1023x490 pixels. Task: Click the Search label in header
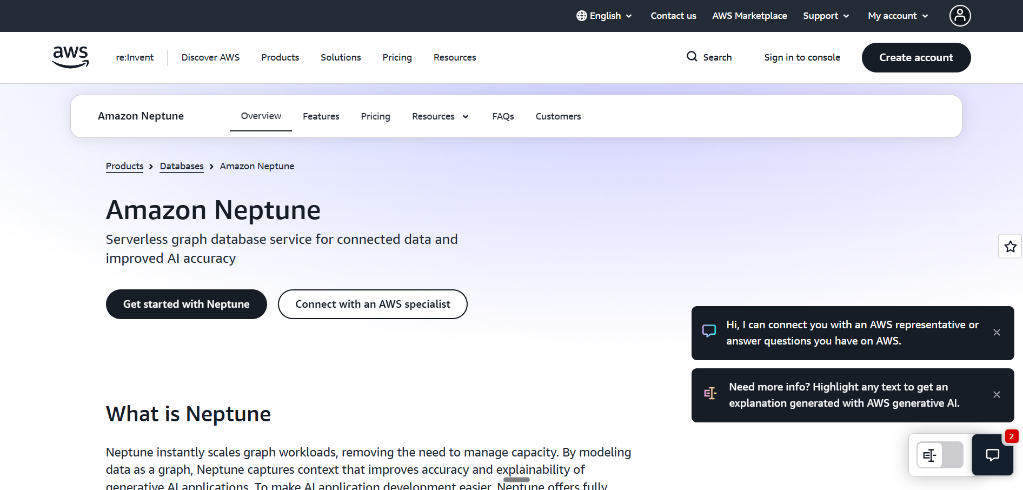pos(717,57)
